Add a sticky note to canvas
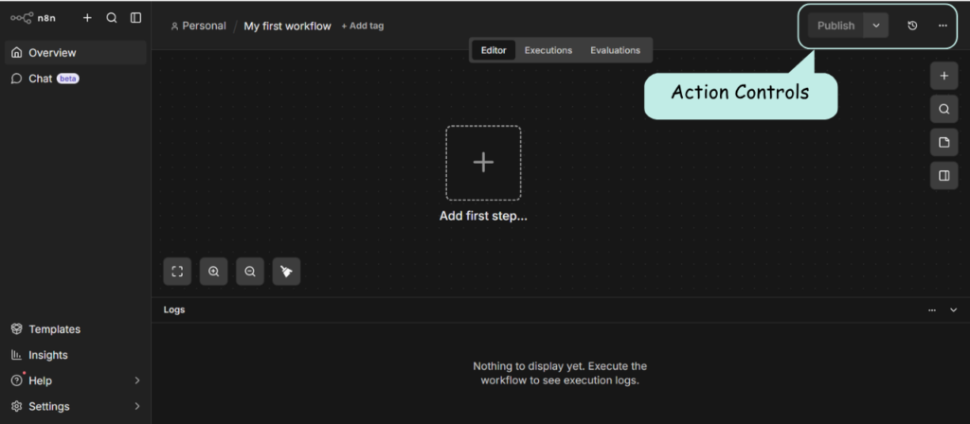 [x=943, y=142]
